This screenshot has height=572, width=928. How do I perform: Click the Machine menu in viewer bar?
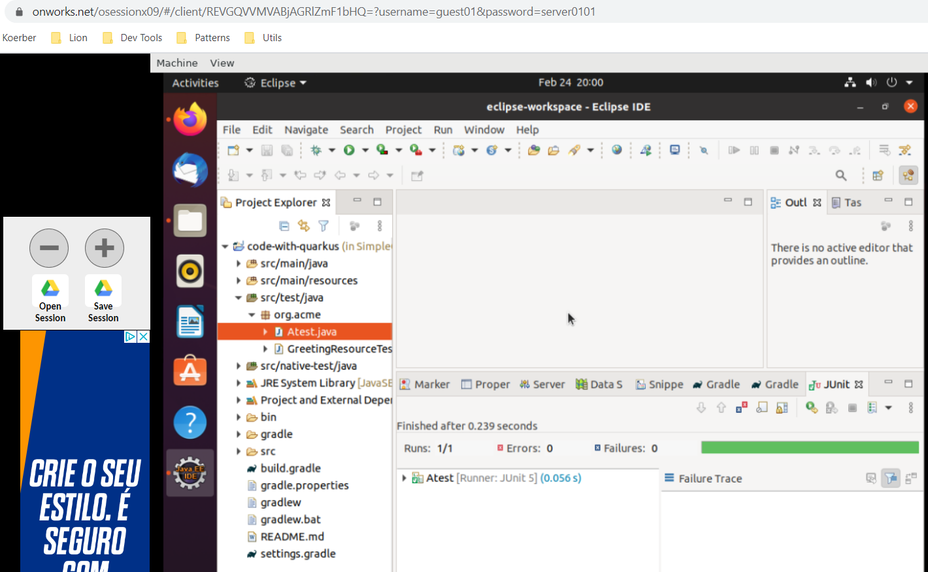177,63
